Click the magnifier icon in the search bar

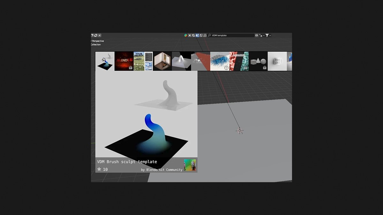point(209,35)
